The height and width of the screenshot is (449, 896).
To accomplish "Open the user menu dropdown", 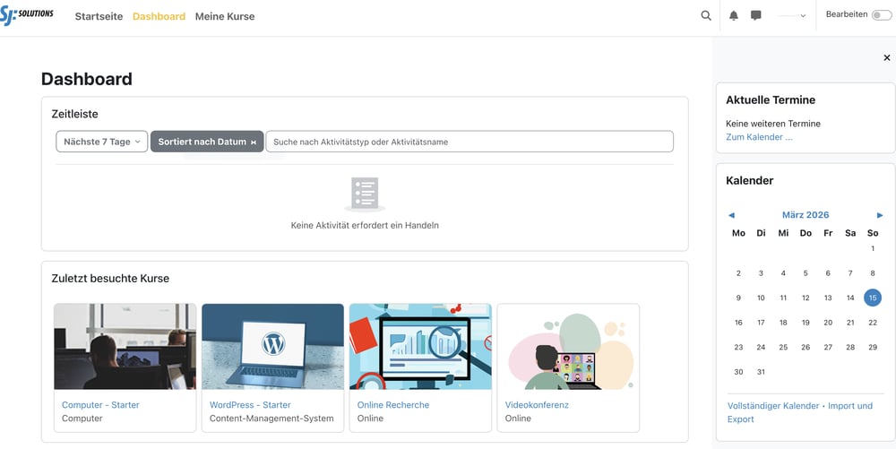I will pyautogui.click(x=793, y=16).
